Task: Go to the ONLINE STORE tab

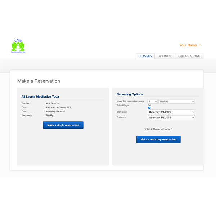Action: coord(189,56)
